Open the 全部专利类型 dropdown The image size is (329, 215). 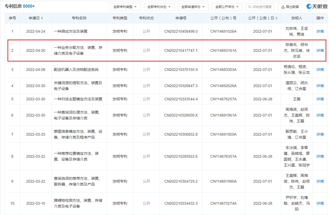[x=125, y=7]
